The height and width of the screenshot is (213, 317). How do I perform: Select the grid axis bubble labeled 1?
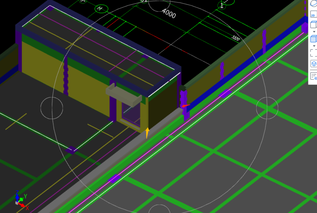pyautogui.click(x=222, y=6)
